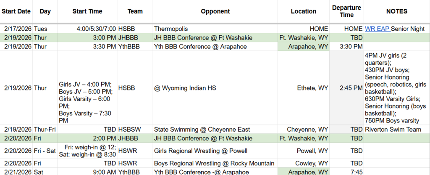Select the NOTES column header
This screenshot has width=430, height=175.
(396, 12)
